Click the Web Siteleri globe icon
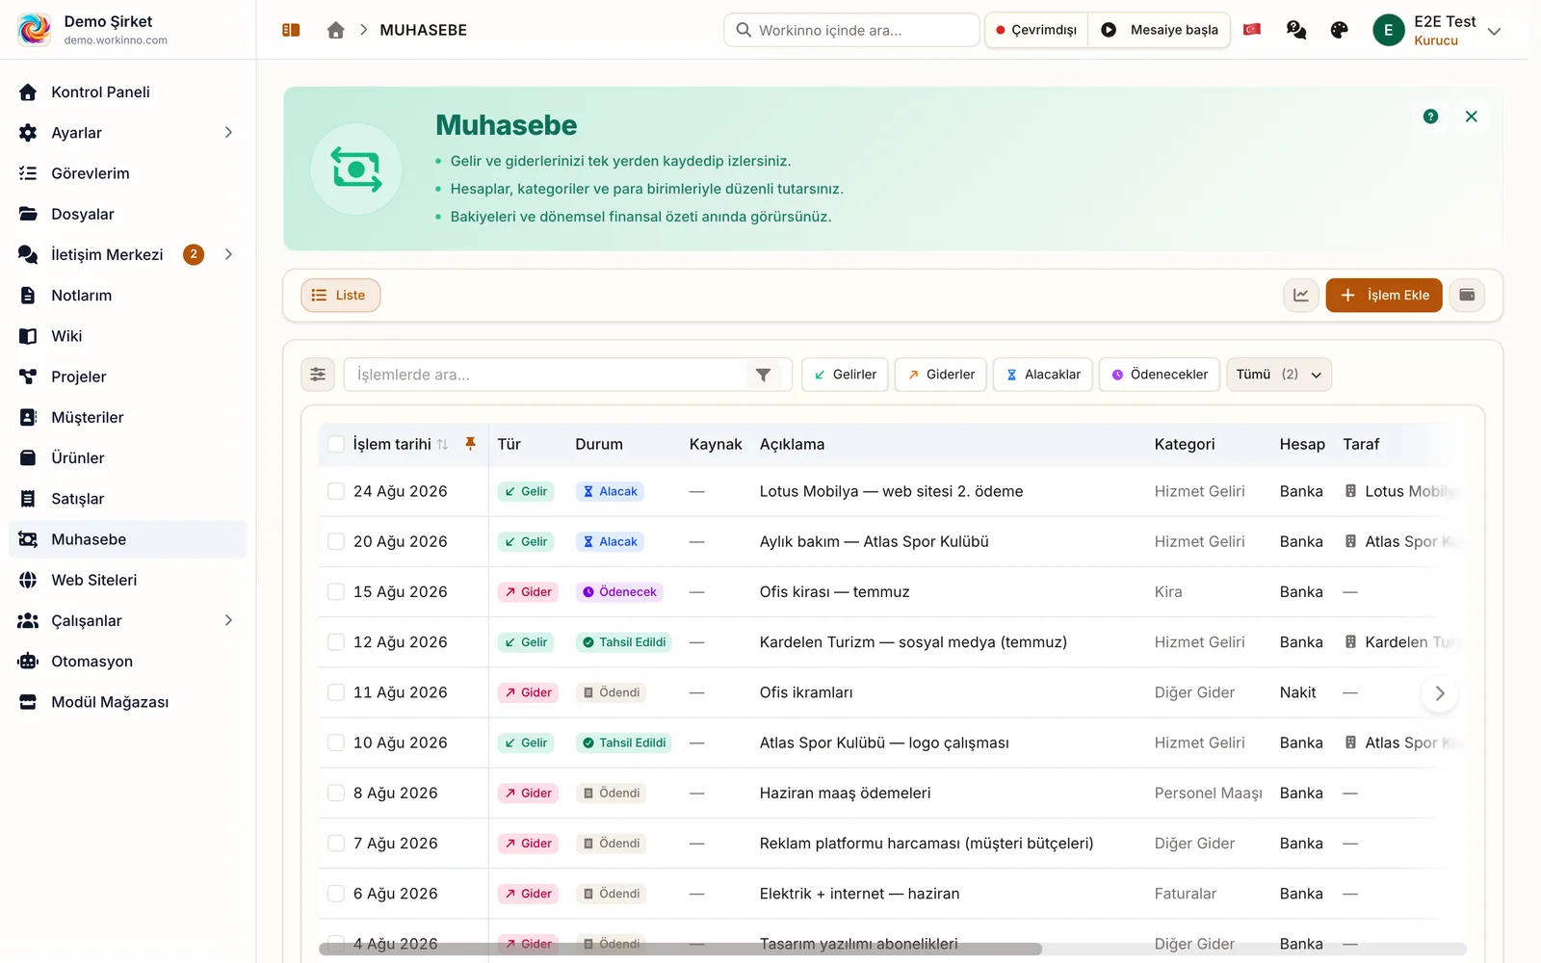This screenshot has width=1541, height=963. (x=28, y=580)
